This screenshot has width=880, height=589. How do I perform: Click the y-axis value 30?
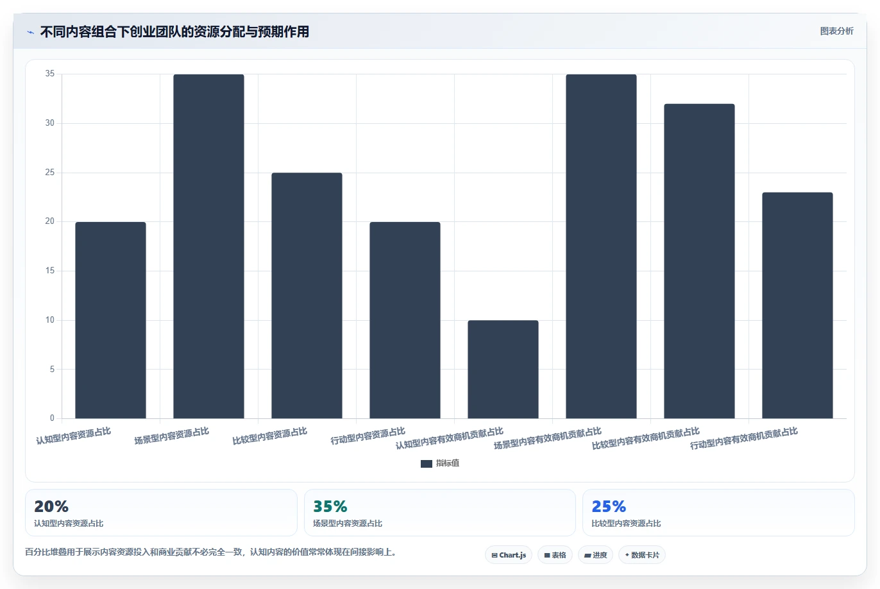(x=50, y=123)
